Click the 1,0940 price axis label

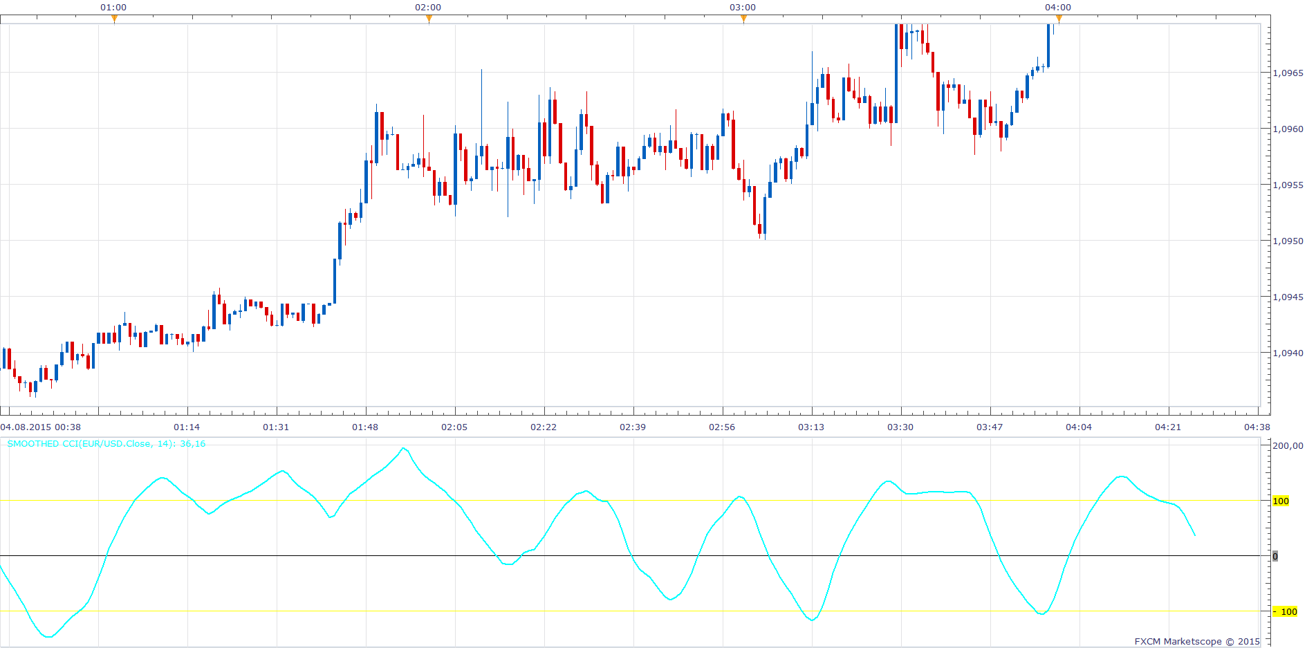tap(1288, 353)
